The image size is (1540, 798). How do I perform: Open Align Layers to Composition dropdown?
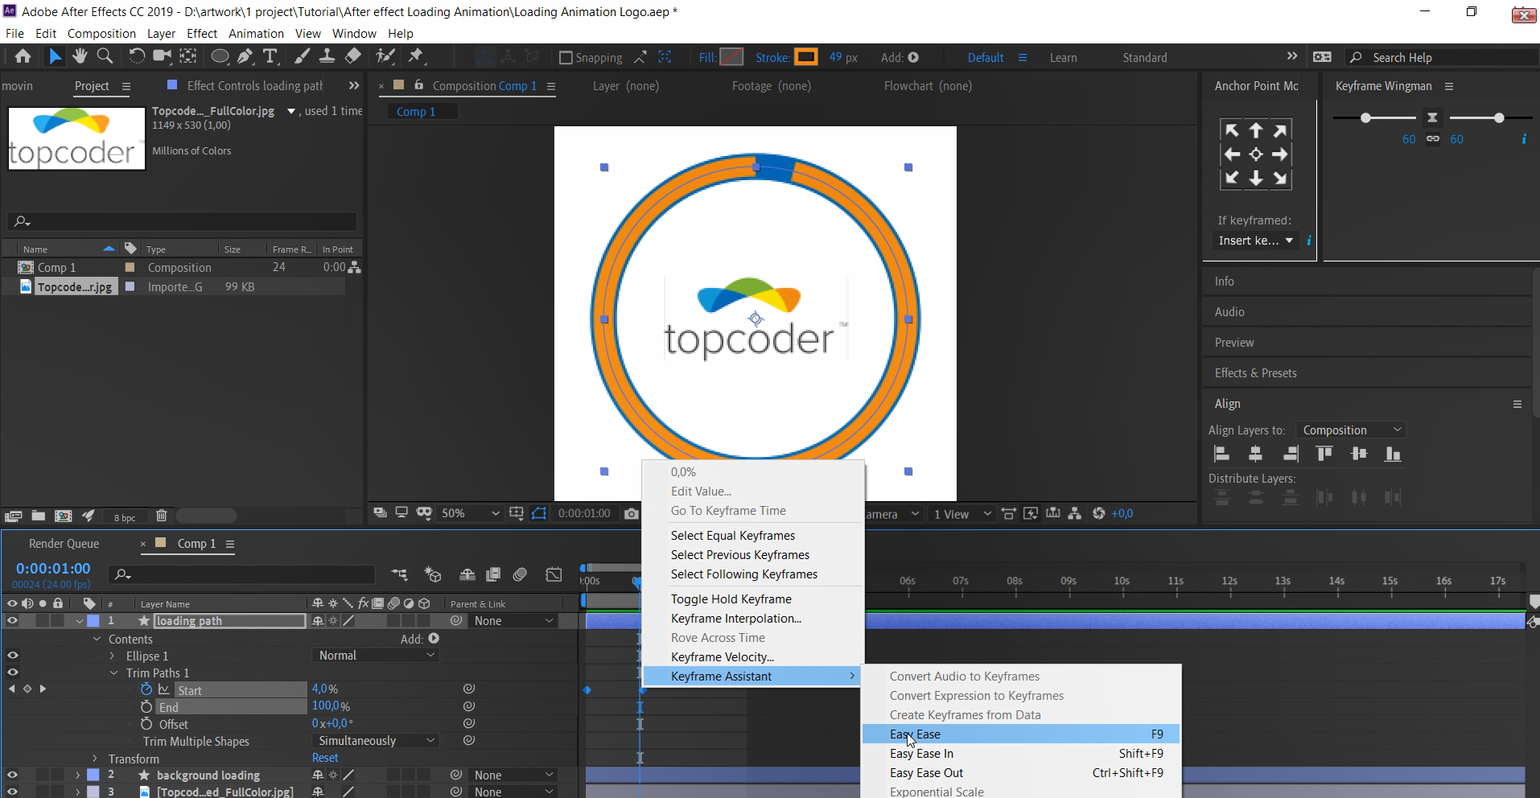1350,430
